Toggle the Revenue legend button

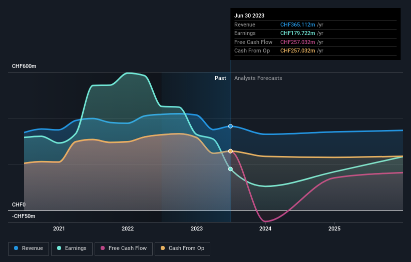click(x=29, y=248)
